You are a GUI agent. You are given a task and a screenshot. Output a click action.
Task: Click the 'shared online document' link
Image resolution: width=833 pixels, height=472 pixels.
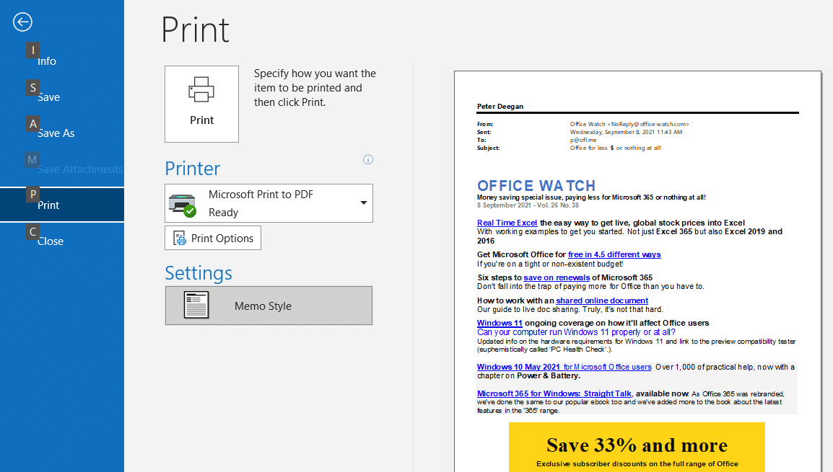point(602,300)
